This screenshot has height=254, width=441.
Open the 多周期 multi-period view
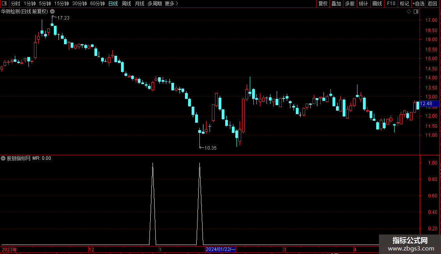pyautogui.click(x=155, y=4)
